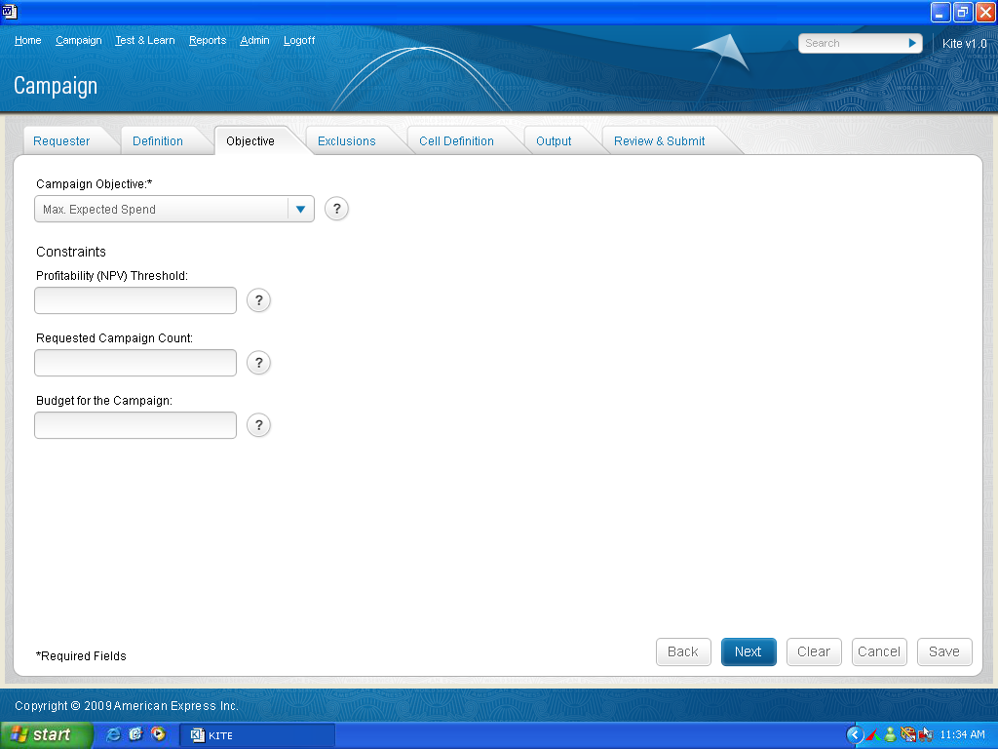The height and width of the screenshot is (749, 998).
Task: Open the Campaign menu
Action: coord(78,40)
